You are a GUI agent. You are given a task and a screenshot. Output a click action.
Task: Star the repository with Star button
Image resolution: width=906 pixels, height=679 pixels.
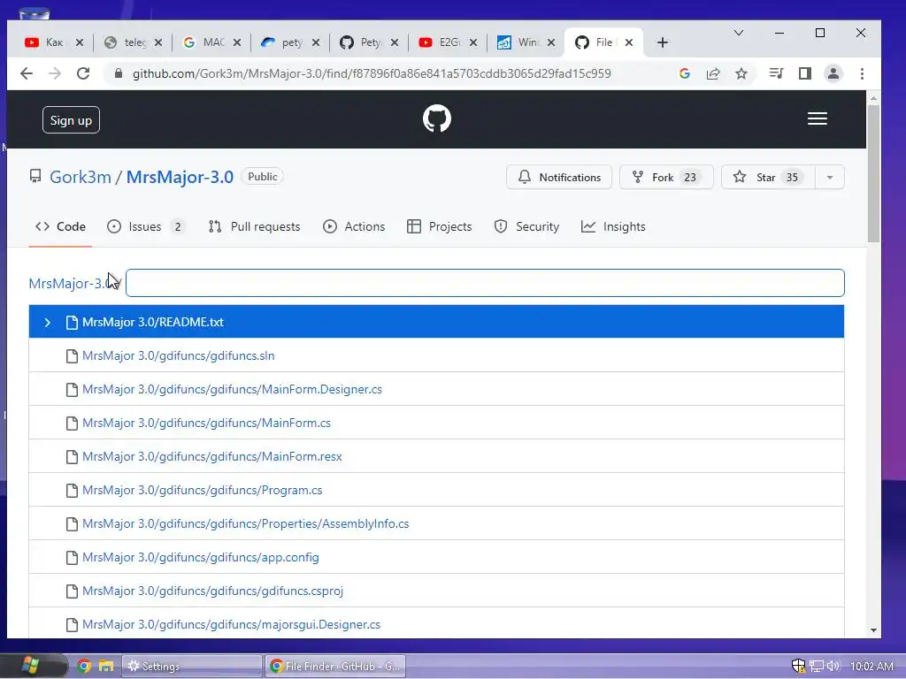pos(768,177)
